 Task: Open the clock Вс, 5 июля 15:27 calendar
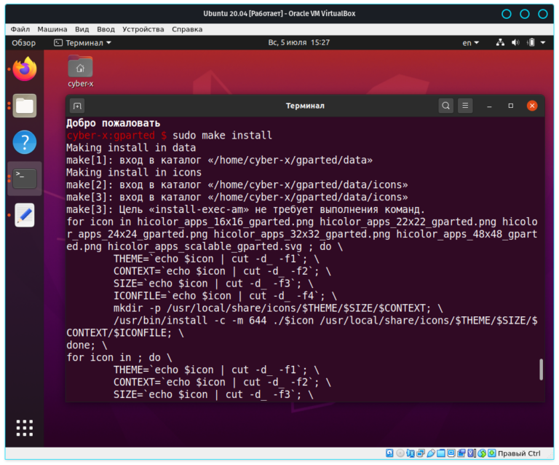click(x=298, y=42)
